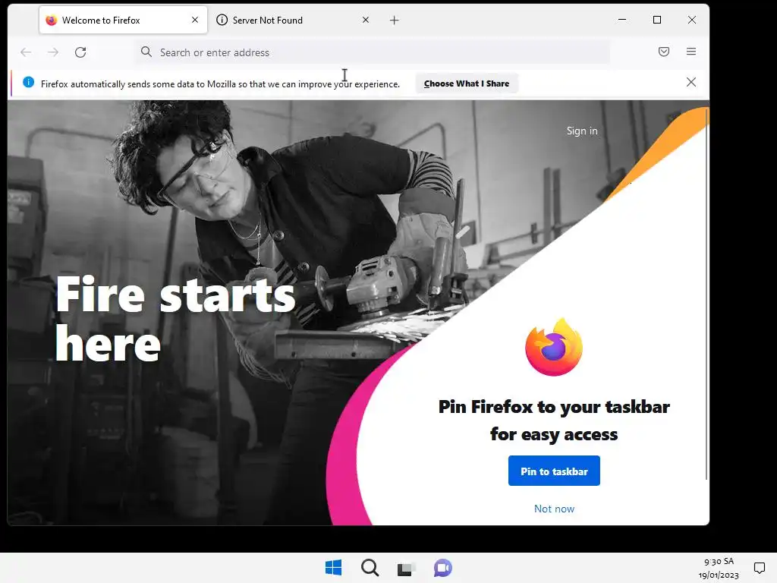Click the back navigation arrow
Image resolution: width=777 pixels, height=583 pixels.
click(26, 52)
